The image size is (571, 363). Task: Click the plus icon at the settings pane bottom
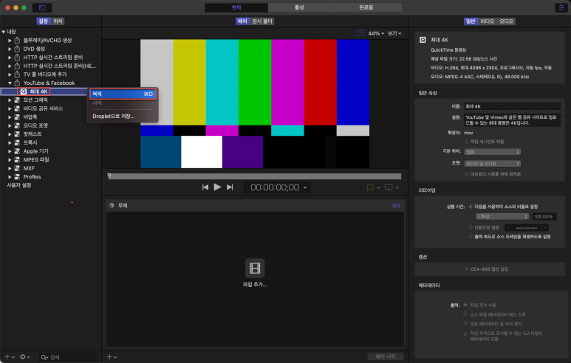tap(7, 357)
